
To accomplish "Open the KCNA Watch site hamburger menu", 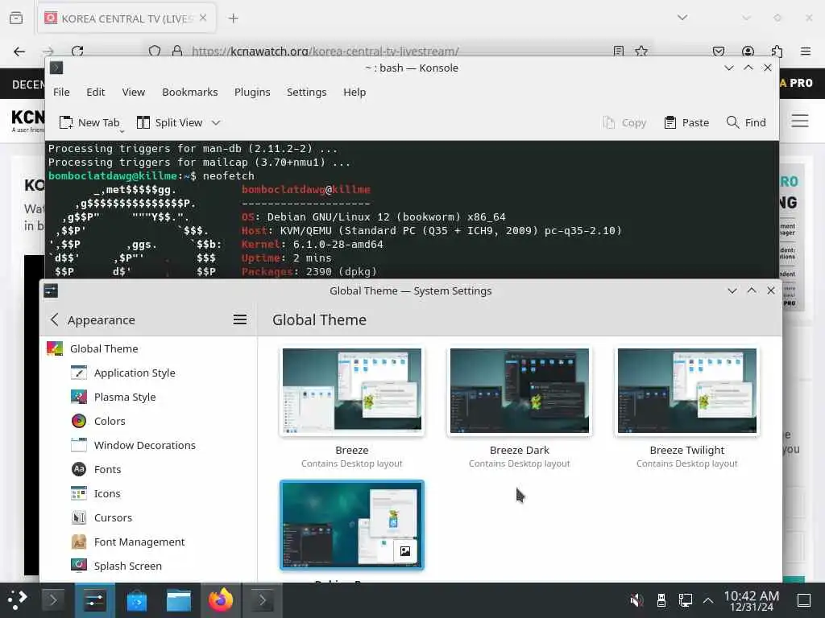I will (799, 121).
